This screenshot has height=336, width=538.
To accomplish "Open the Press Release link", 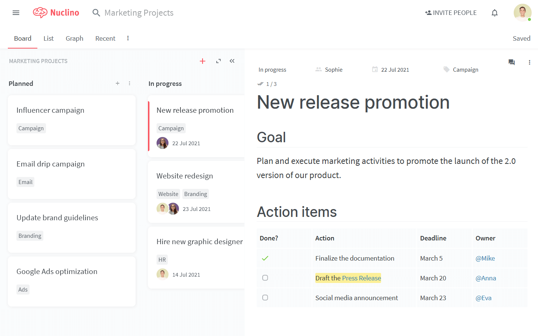I will pyautogui.click(x=361, y=278).
